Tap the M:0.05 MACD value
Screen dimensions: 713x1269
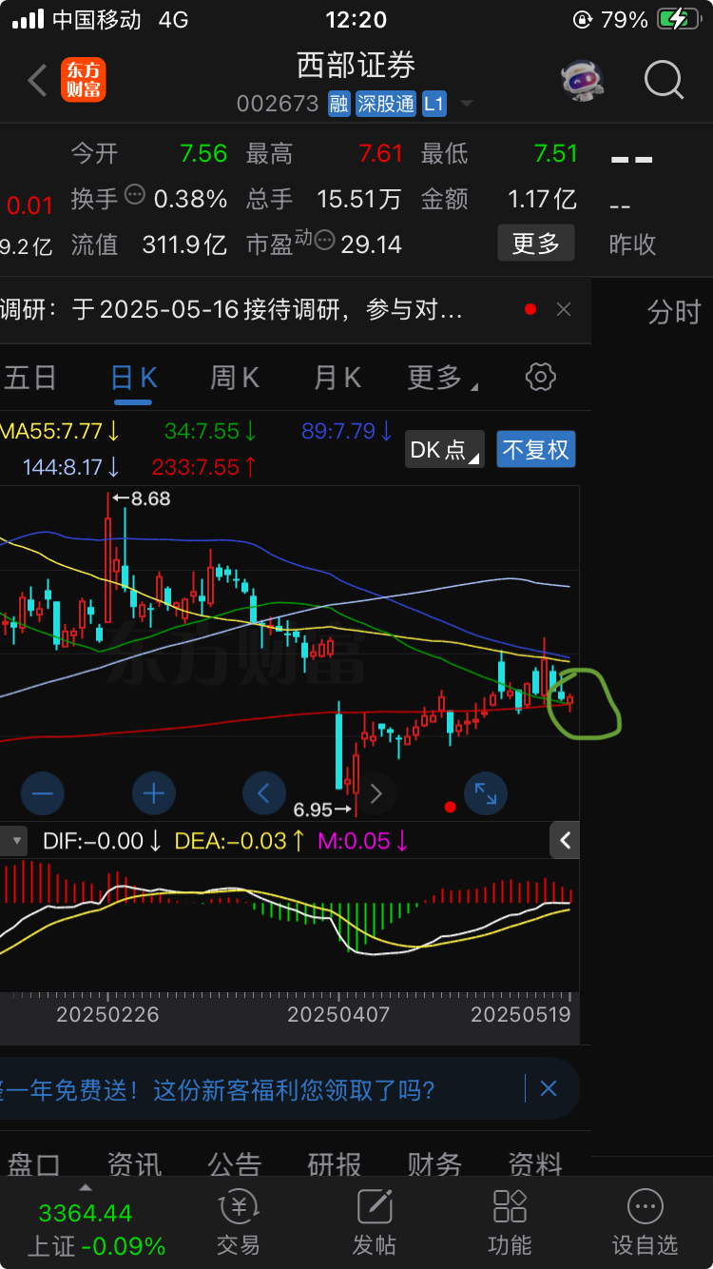click(x=364, y=841)
